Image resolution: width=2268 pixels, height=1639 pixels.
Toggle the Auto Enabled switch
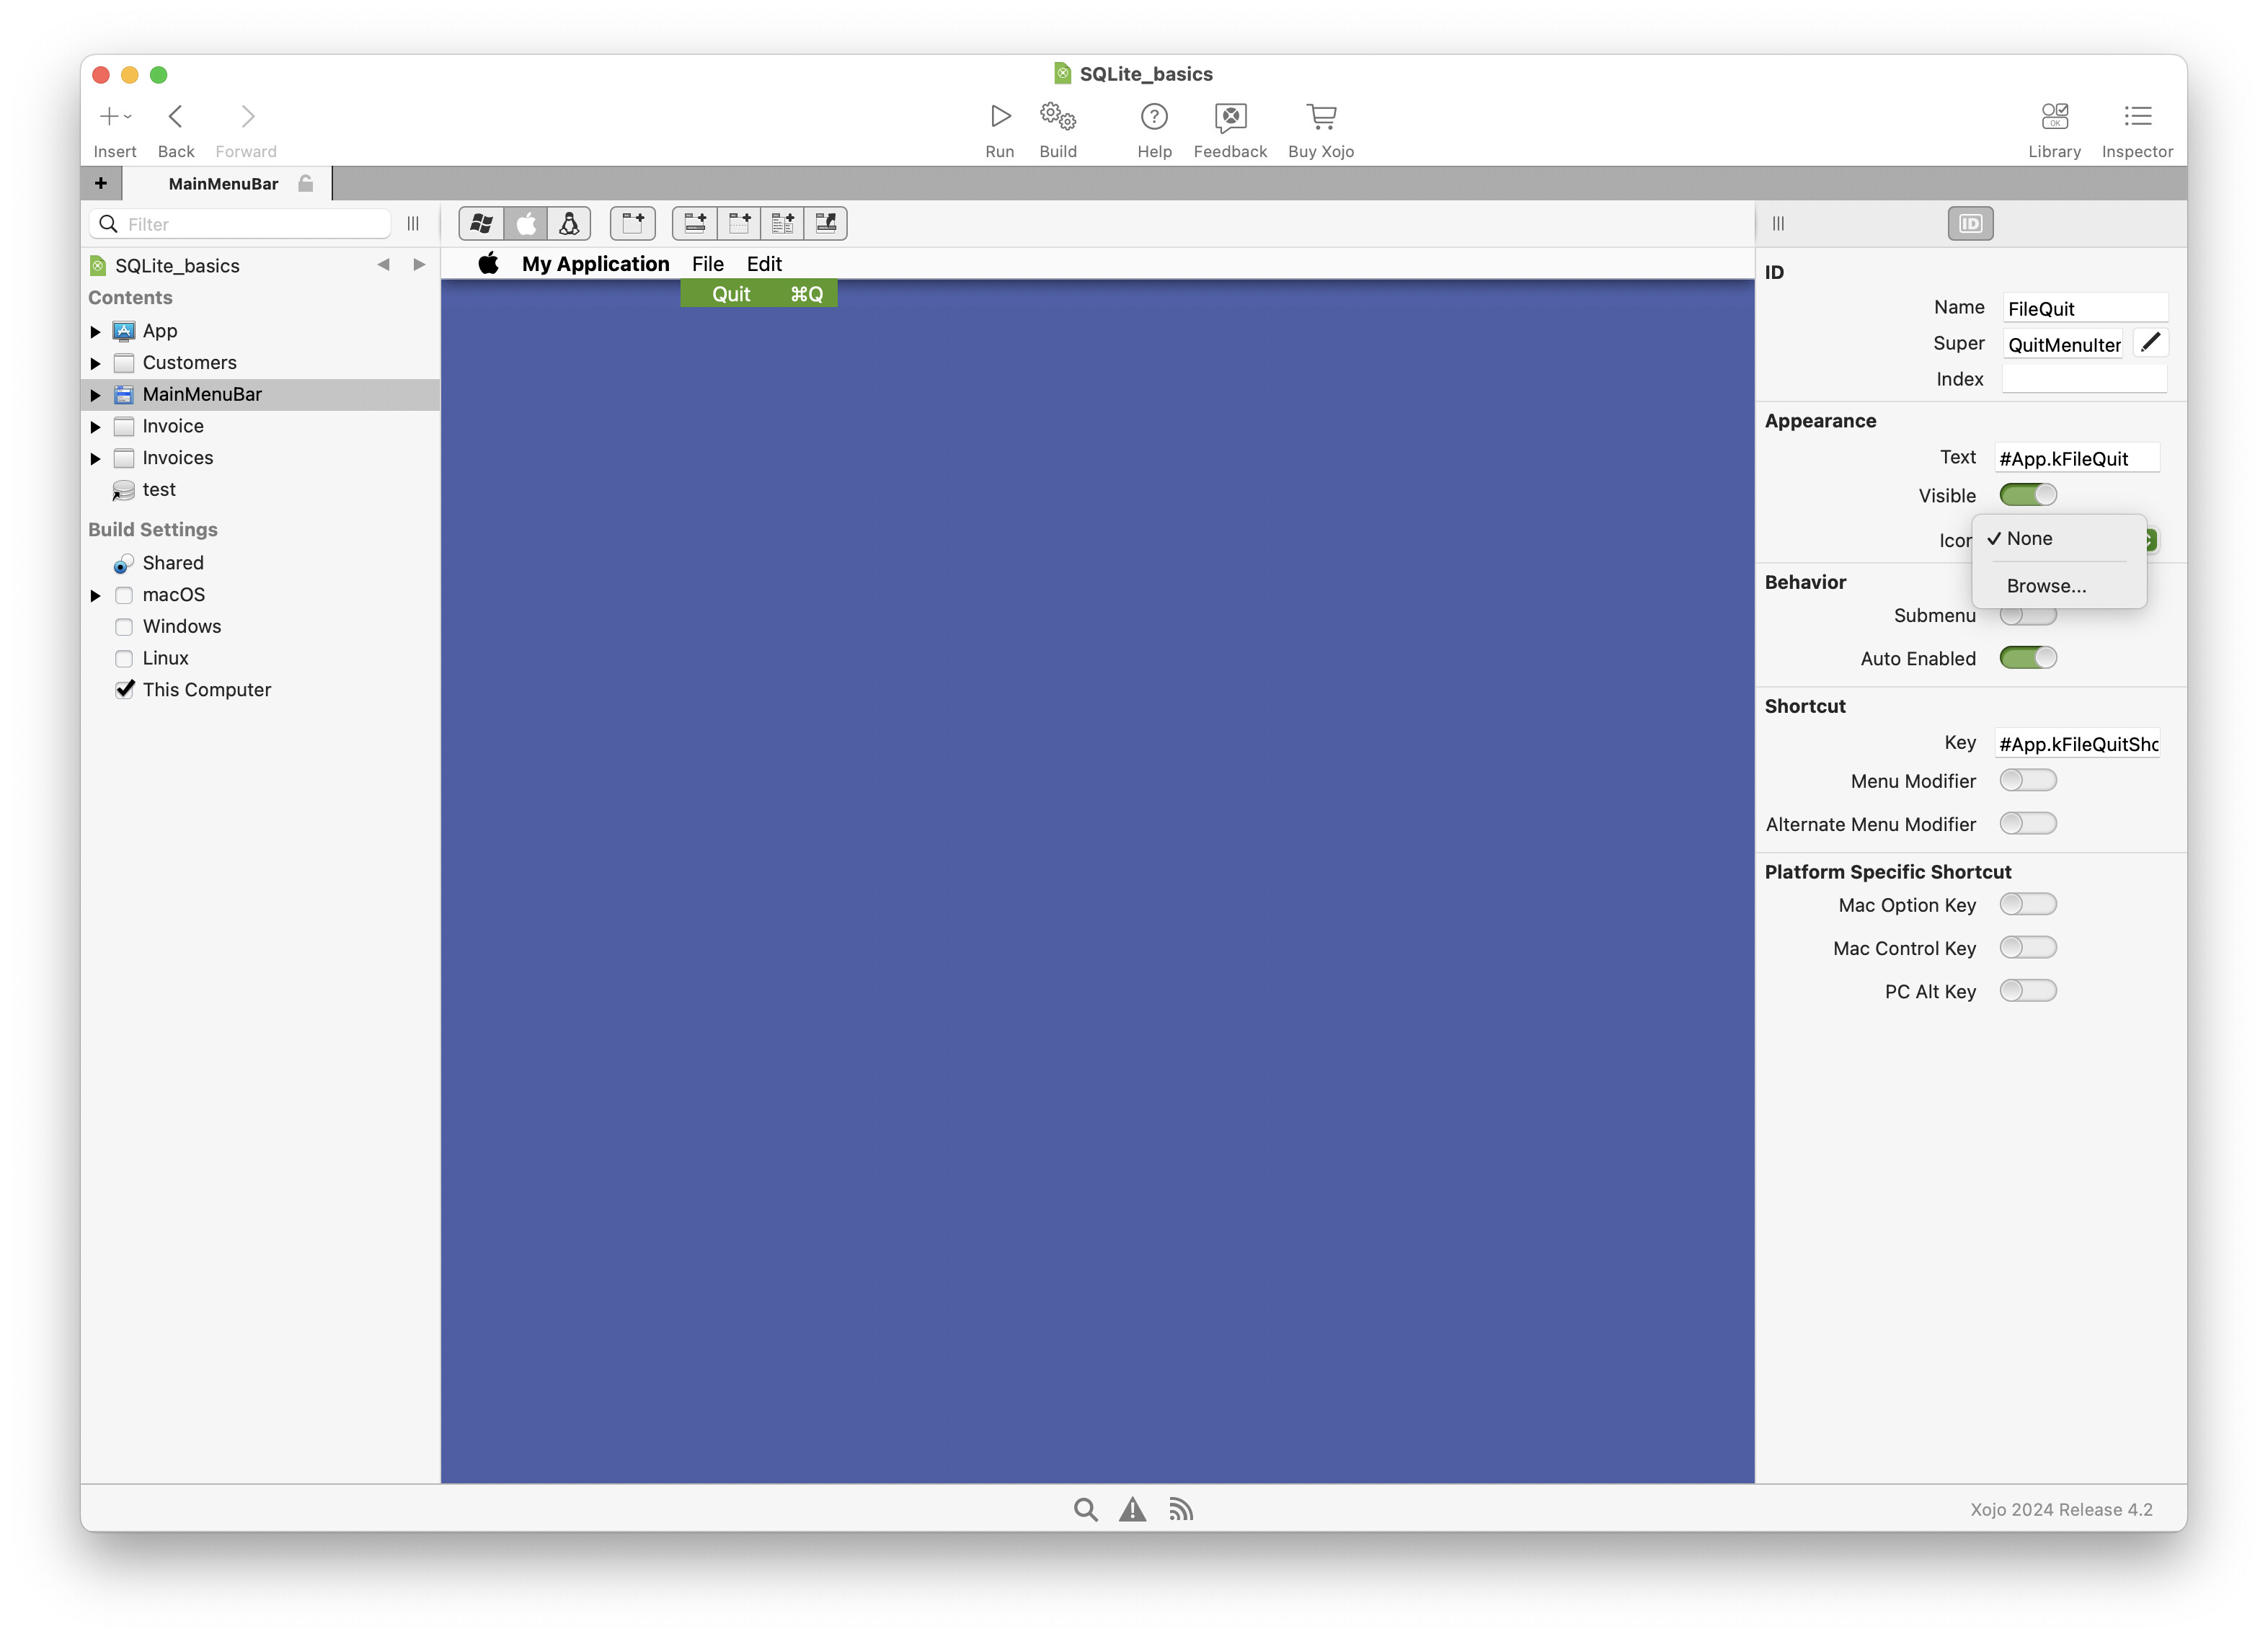[x=2027, y=657]
